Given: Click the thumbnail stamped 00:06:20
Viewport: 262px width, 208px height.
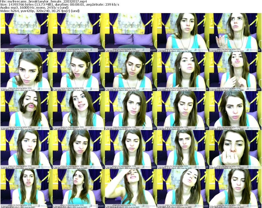Looking at the screenshot, I should coord(26,189).
